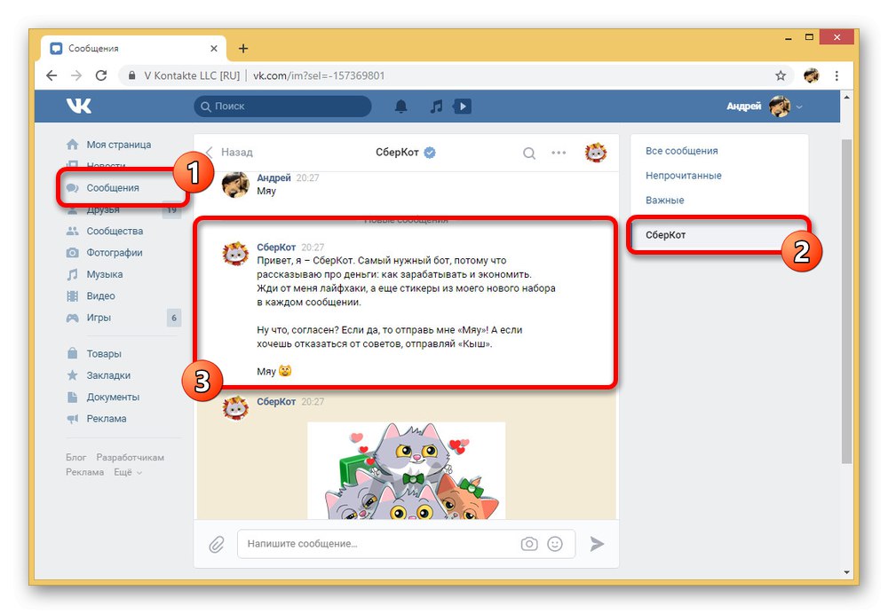888x614 pixels.
Task: Open the cats sticker image
Action: click(406, 471)
